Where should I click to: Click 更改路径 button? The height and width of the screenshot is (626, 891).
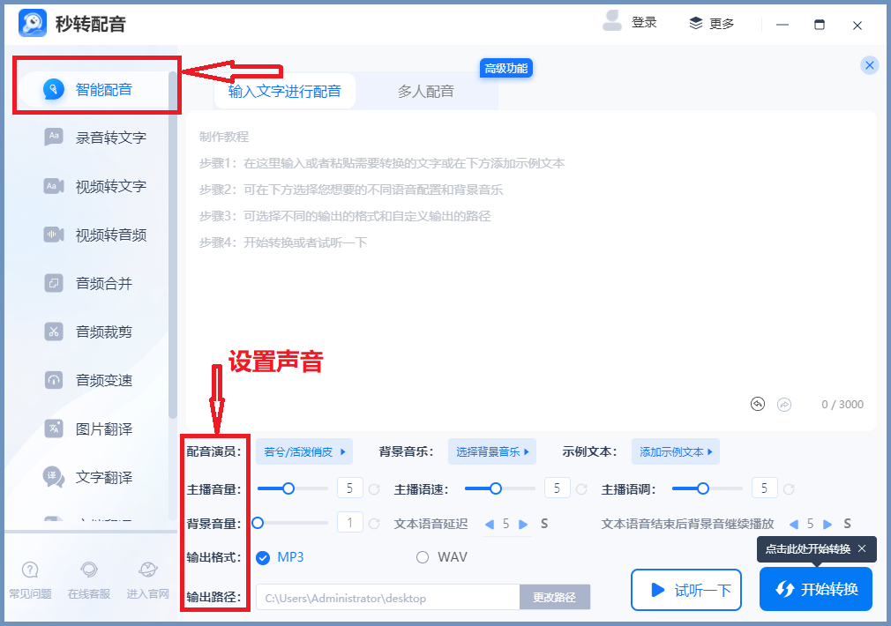pyautogui.click(x=555, y=597)
